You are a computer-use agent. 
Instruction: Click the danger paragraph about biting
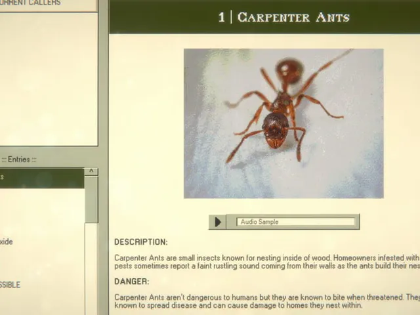[267, 301]
